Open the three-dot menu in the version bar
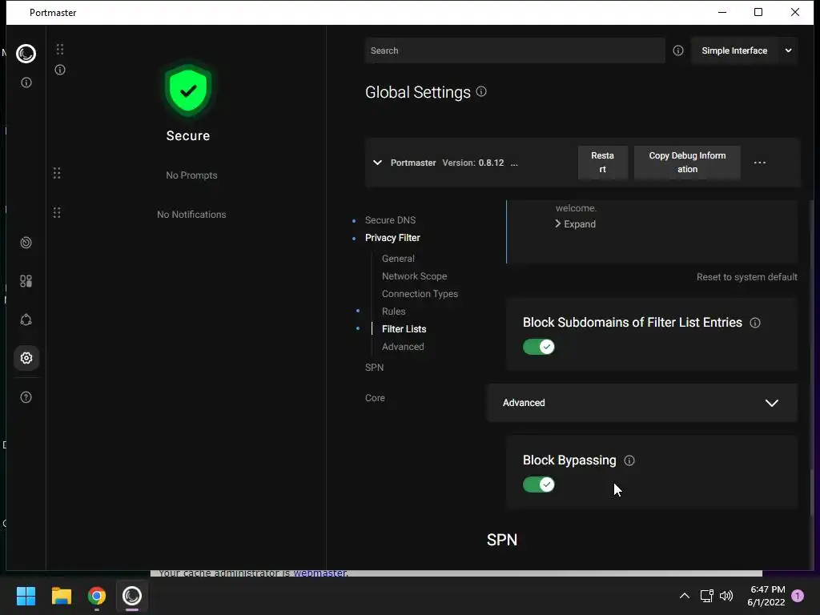 click(760, 163)
